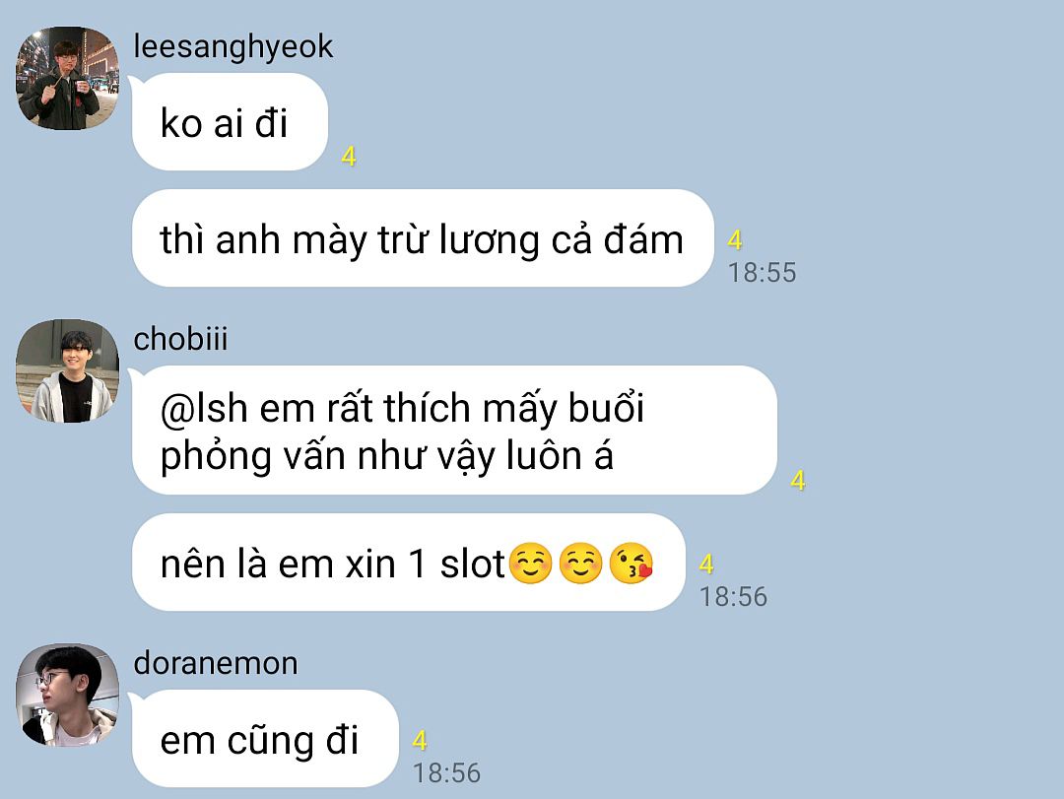Click the second smiling blush emoji
This screenshot has width=1064, height=799.
(580, 564)
